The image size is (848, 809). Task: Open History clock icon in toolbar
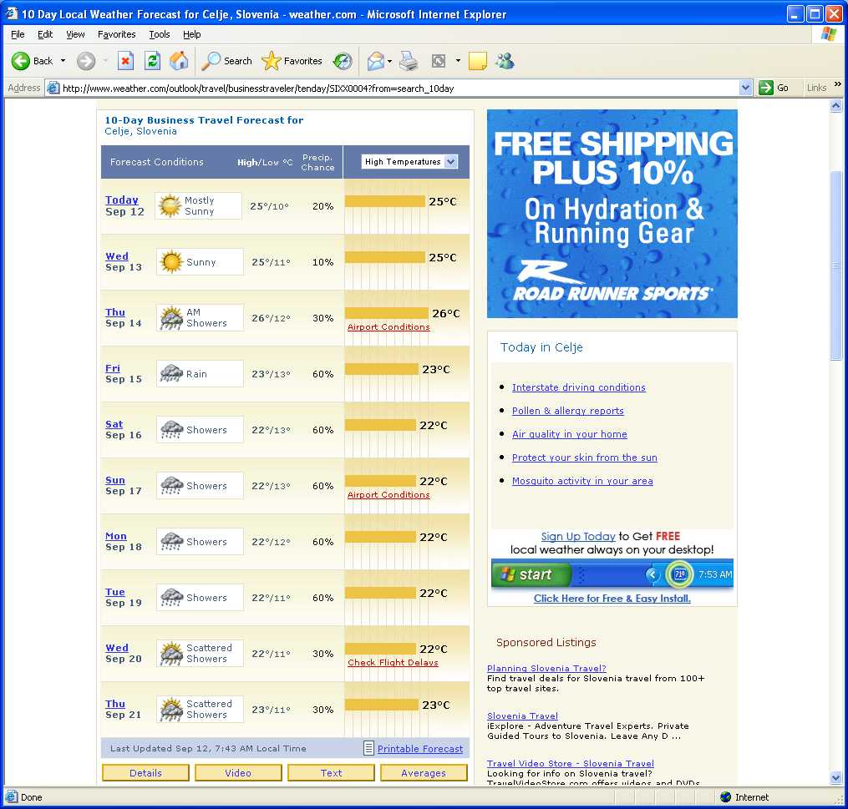pyautogui.click(x=343, y=61)
